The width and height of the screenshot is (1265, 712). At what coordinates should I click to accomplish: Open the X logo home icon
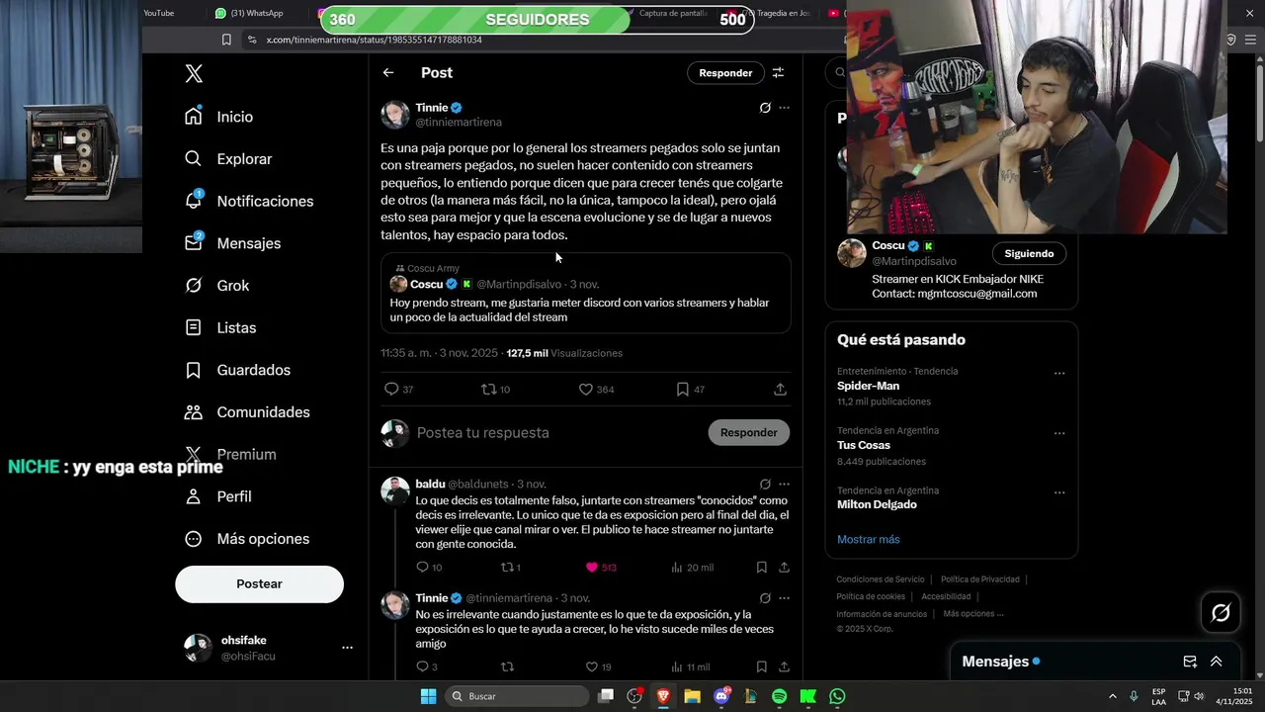(x=194, y=73)
